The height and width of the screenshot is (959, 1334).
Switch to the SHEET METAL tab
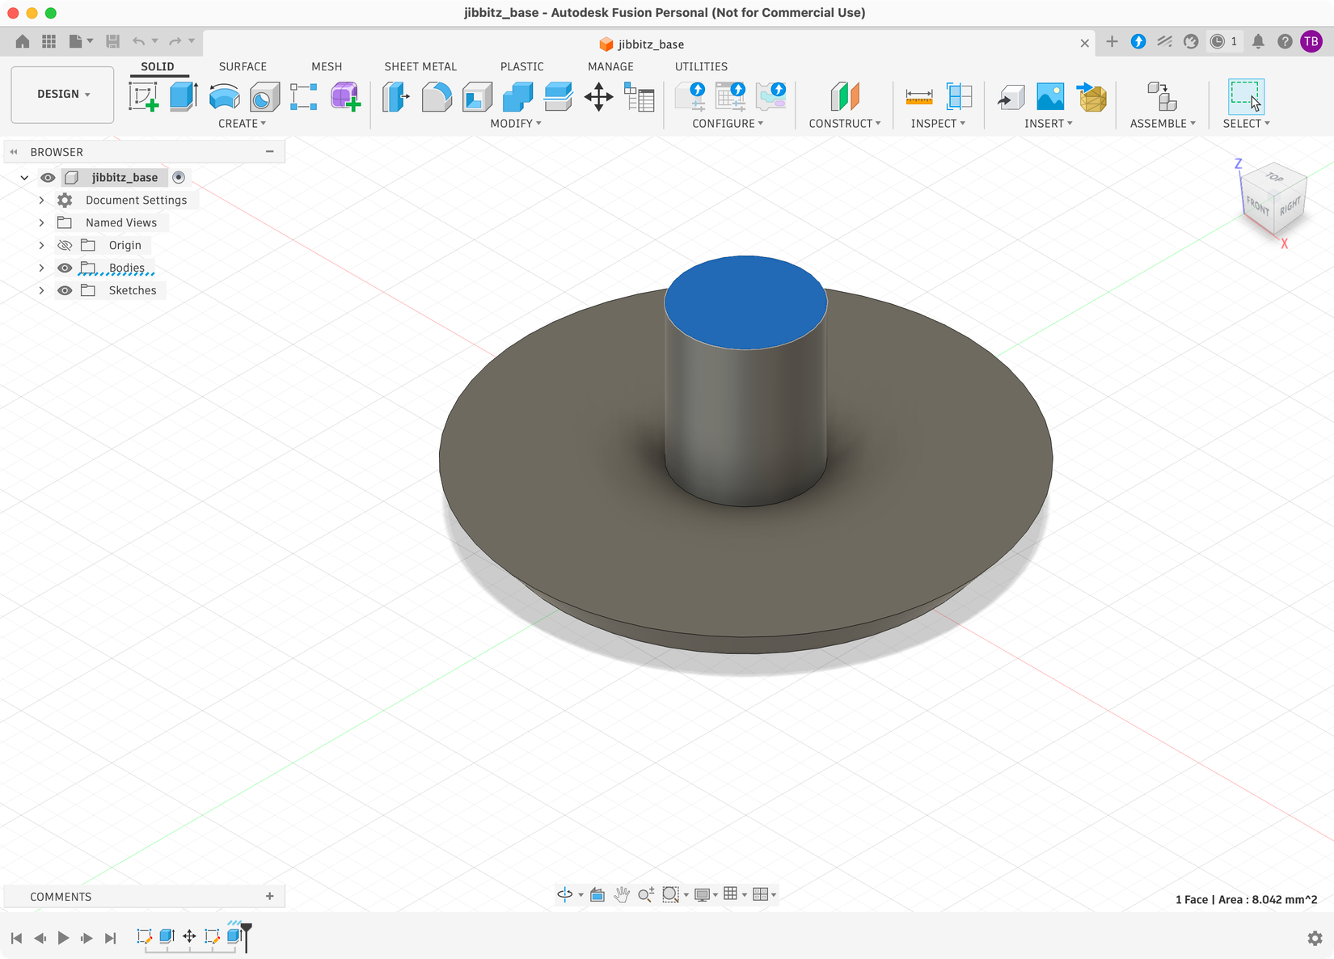[x=420, y=67]
